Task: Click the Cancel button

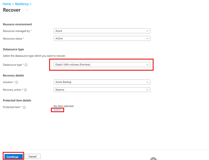Action: 33,156
